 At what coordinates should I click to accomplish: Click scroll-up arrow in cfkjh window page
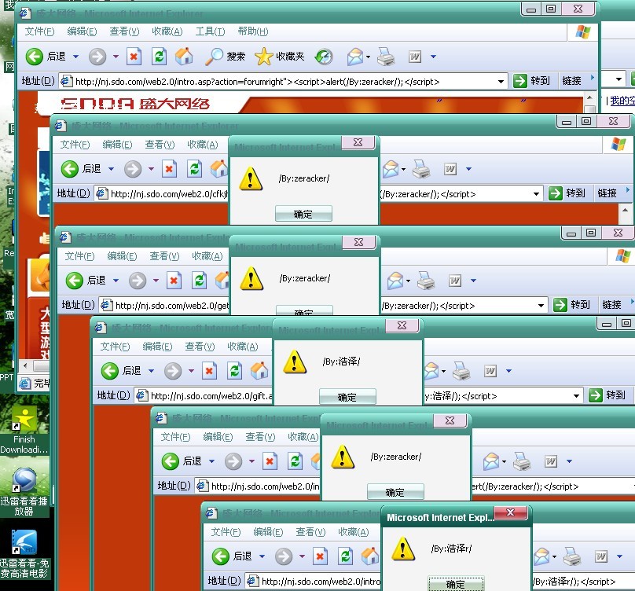tap(625, 211)
